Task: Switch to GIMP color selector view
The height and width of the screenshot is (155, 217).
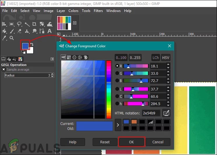Action: 63,57
